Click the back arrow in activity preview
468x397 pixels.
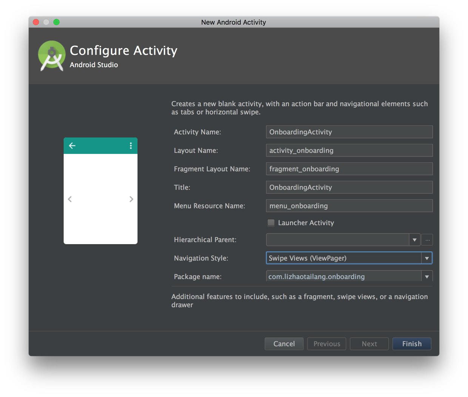tap(72, 146)
